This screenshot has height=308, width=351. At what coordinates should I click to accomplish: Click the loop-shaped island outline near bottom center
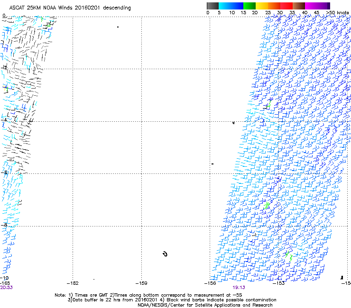coord(165,254)
